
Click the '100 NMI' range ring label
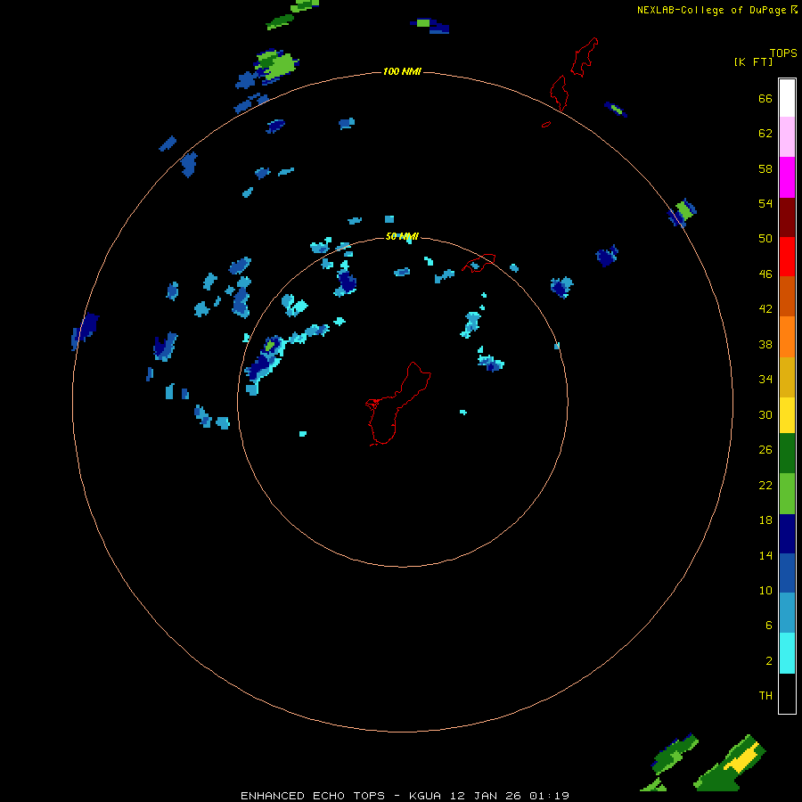click(402, 71)
